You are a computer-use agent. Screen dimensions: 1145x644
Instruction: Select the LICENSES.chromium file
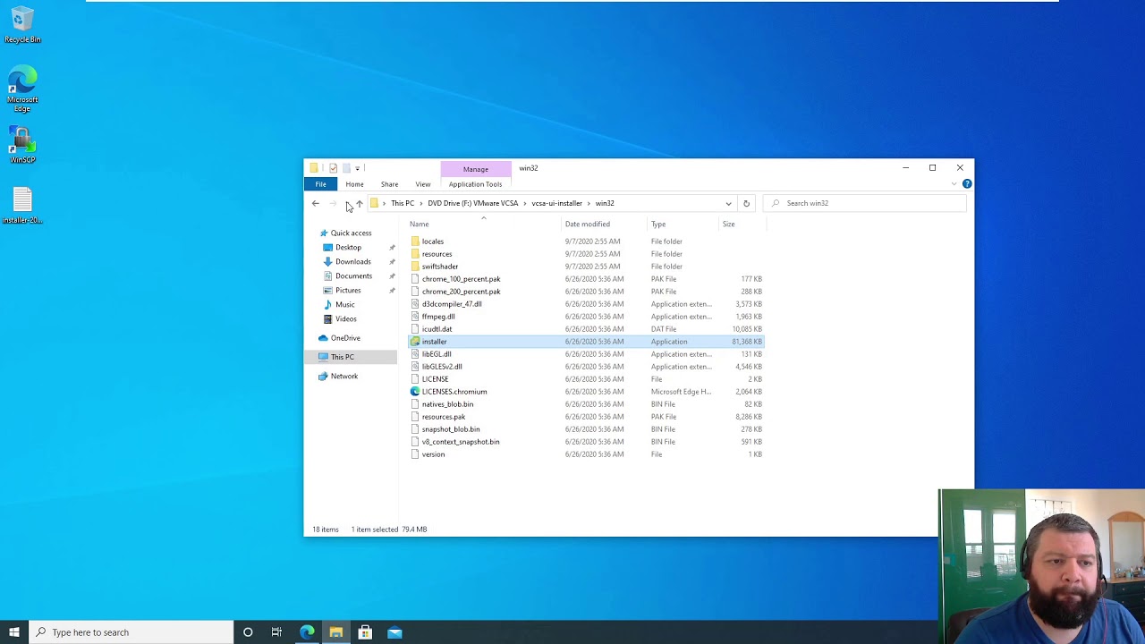coord(587,392)
